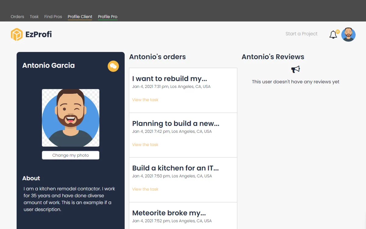
Task: Click 'This user doesn't have any reviews yet'
Action: (x=296, y=82)
